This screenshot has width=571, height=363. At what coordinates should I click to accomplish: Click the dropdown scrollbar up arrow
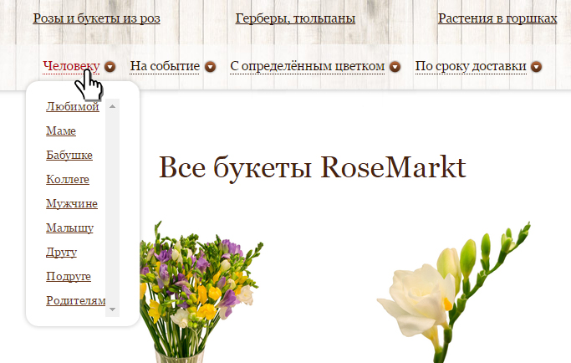113,106
